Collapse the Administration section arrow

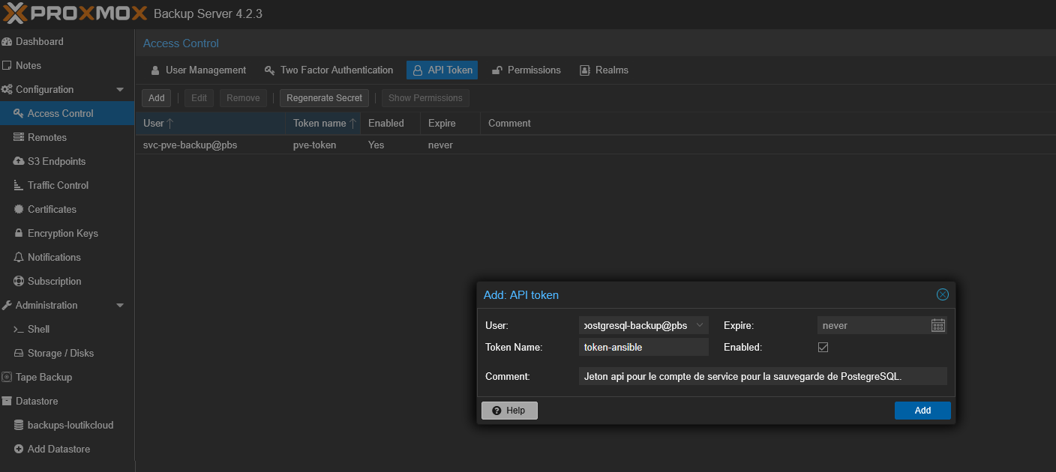tap(120, 305)
